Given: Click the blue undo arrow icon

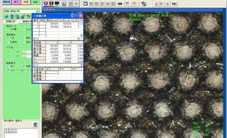Looking at the screenshot, I should coord(6,17).
